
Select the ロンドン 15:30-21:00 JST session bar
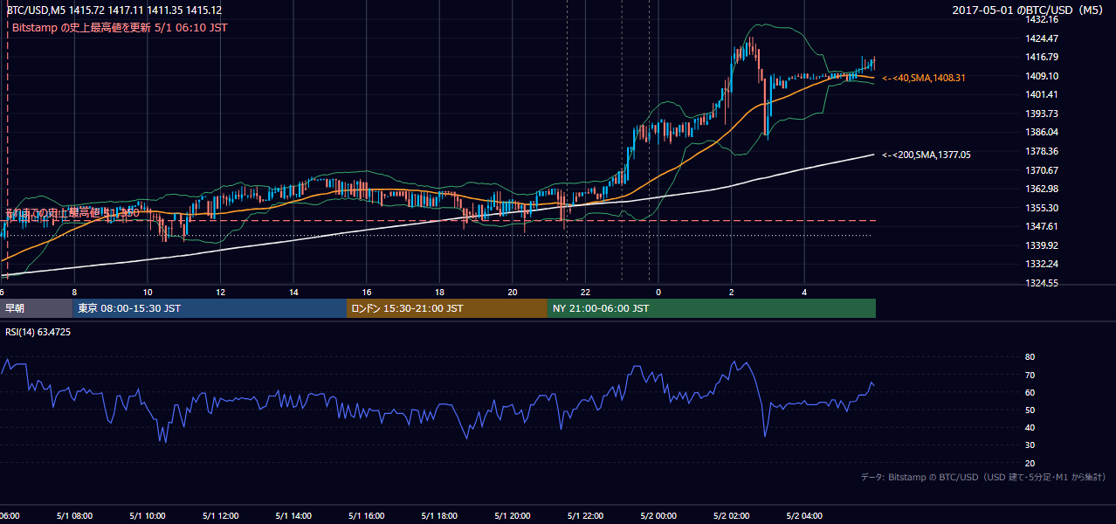pyautogui.click(x=447, y=308)
